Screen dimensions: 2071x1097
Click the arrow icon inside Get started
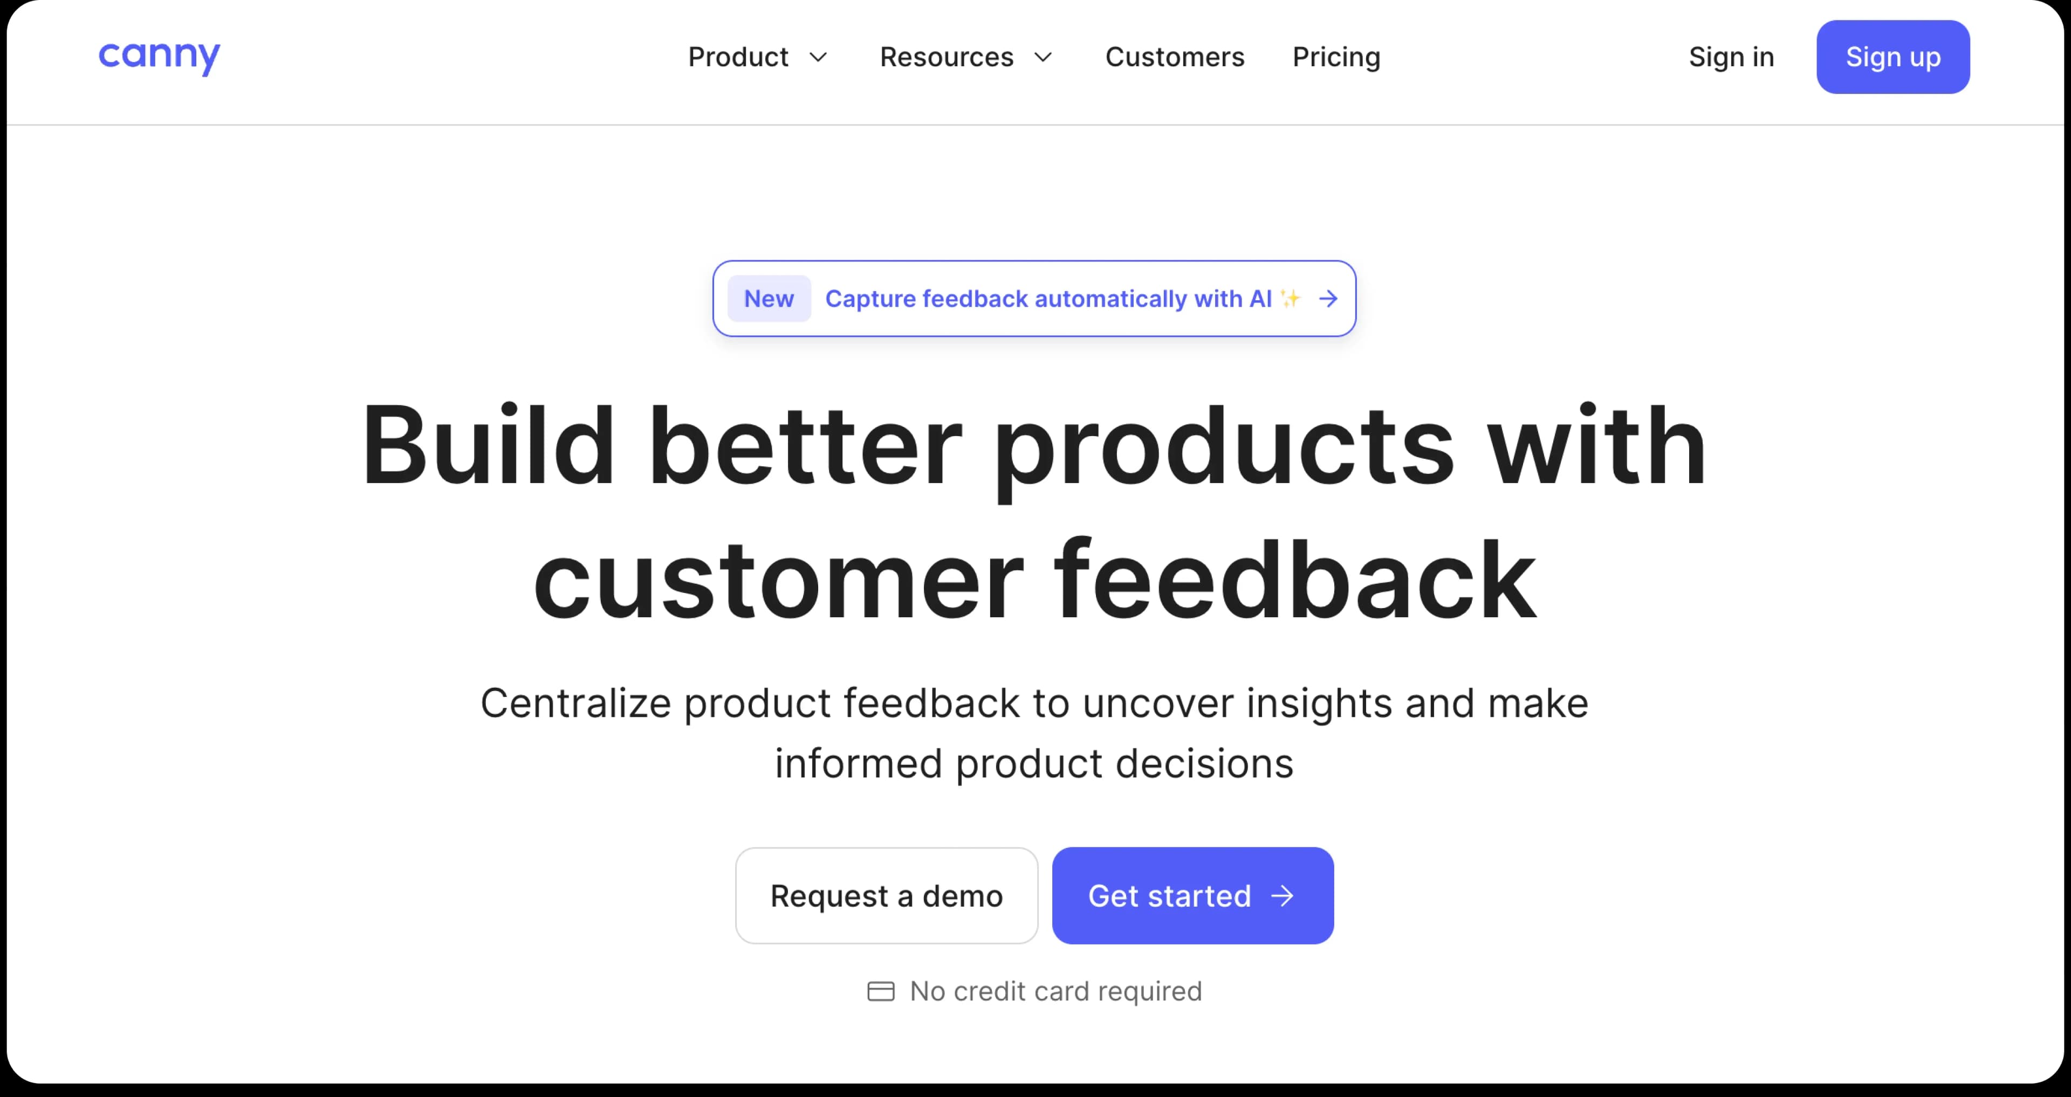click(x=1283, y=895)
